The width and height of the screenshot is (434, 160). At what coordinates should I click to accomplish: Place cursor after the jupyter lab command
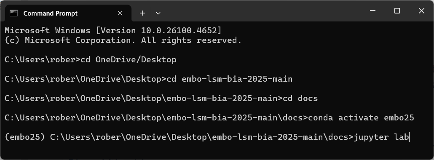409,137
